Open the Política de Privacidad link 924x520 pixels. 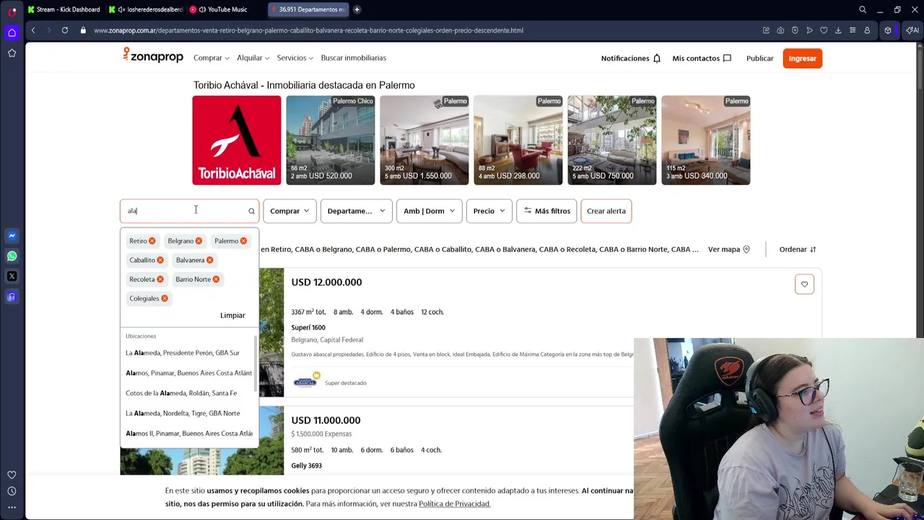pos(454,504)
